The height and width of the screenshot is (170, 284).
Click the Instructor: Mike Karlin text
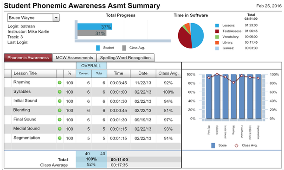(28, 31)
